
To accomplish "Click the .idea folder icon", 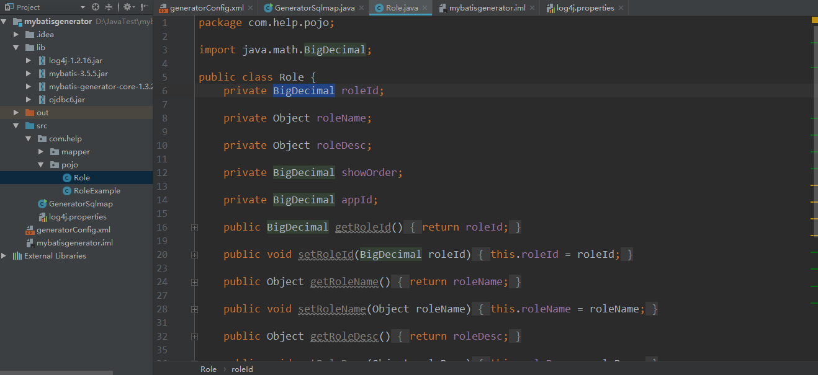I will (29, 35).
